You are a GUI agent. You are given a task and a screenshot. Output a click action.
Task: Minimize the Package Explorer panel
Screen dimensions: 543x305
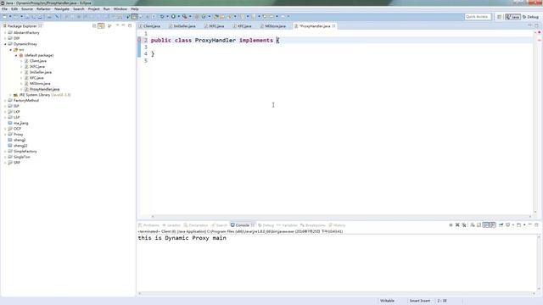(x=124, y=25)
